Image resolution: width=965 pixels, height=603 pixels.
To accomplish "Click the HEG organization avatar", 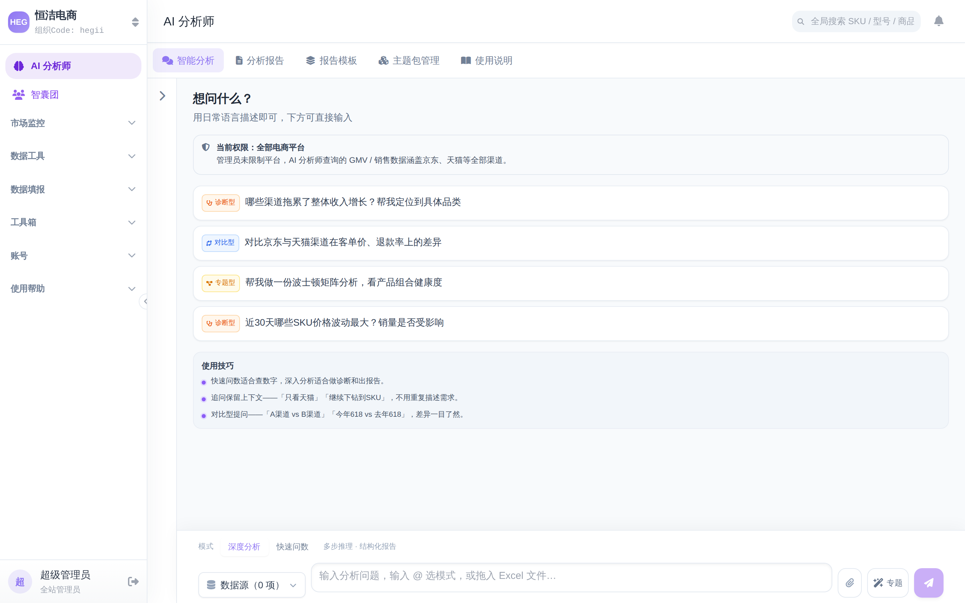I will coord(18,22).
